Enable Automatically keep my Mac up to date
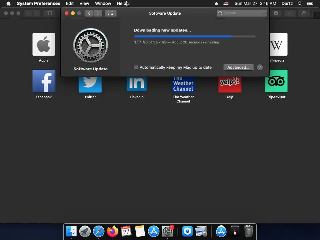320x240 pixels. [136, 67]
